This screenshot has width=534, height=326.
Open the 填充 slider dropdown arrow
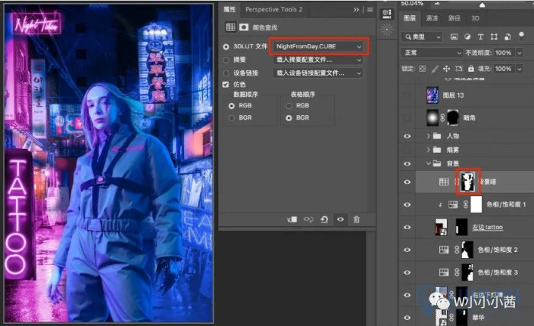pos(520,69)
